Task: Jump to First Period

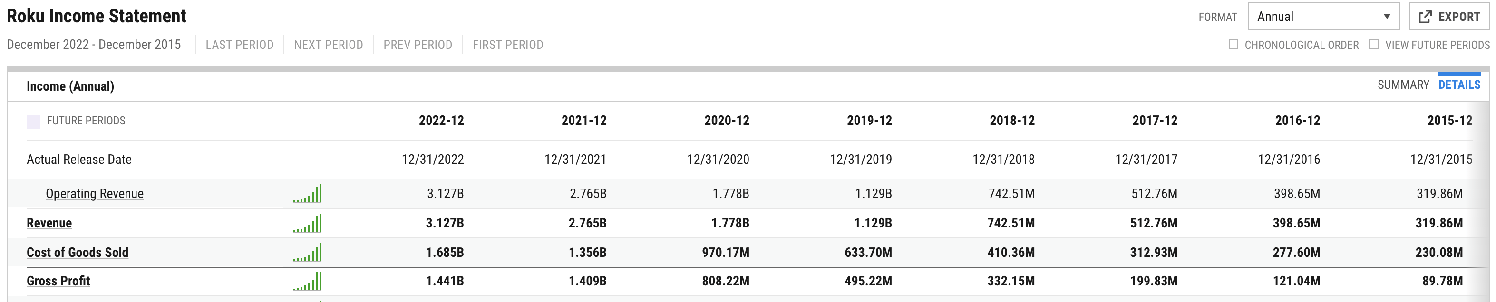Action: click(507, 45)
